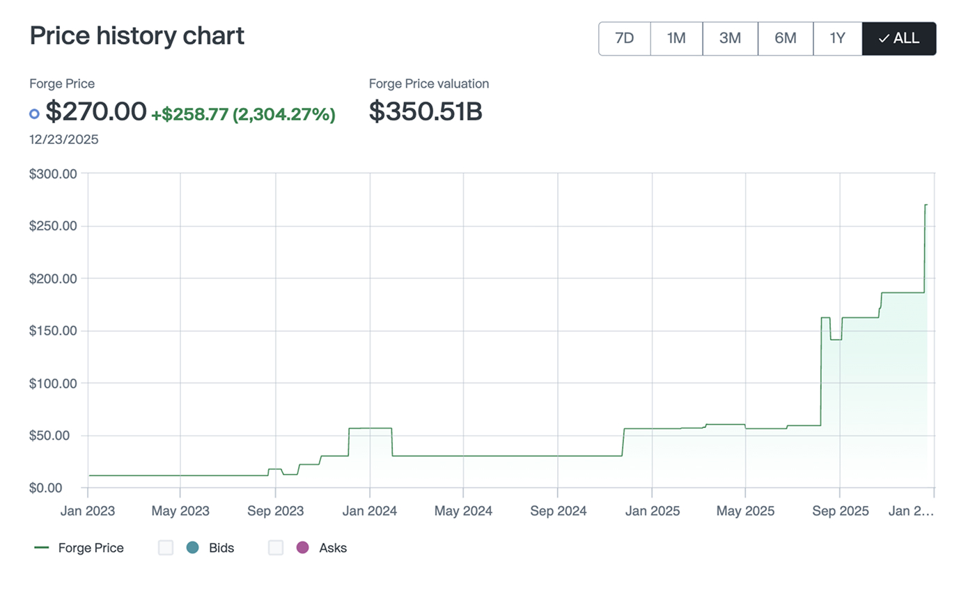Viewport: 975px width, 593px height.
Task: Click the green Forge Price legend line
Action: coord(42,548)
